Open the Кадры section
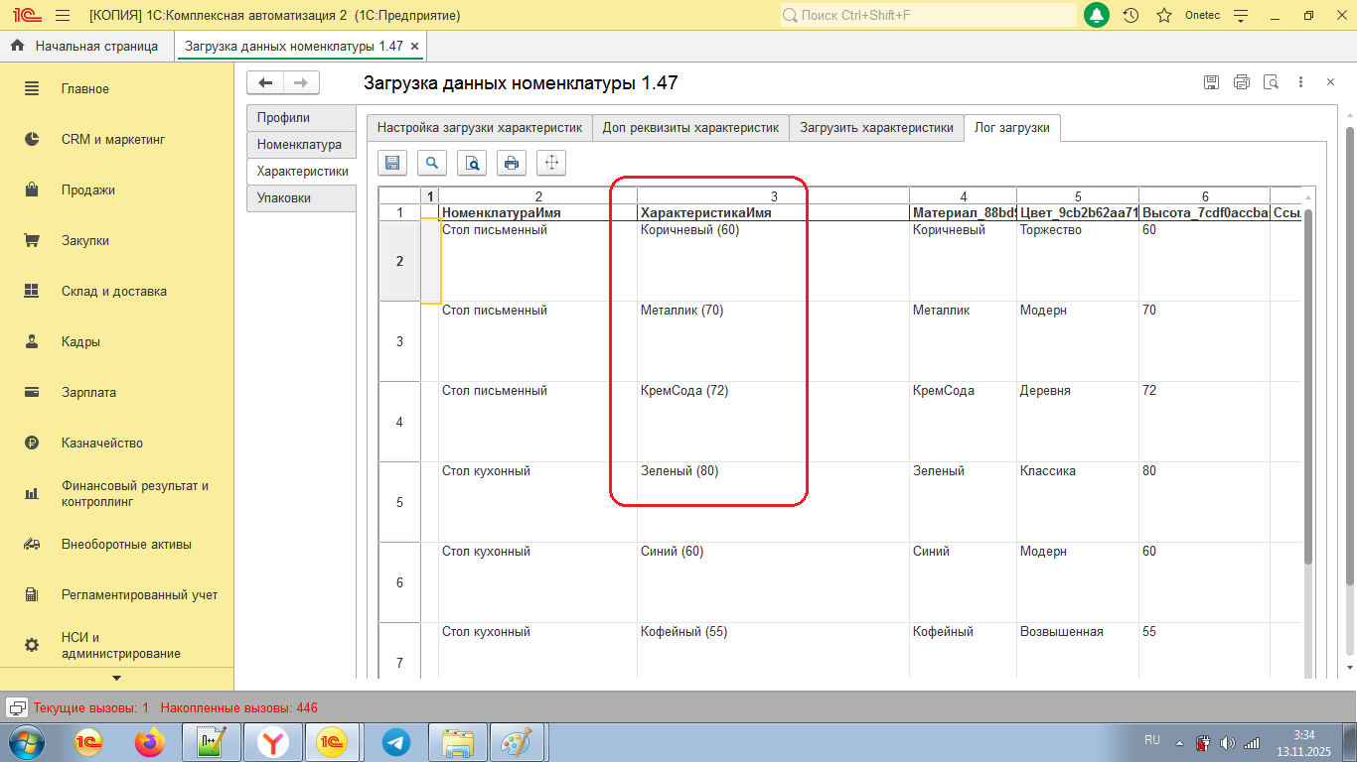Image resolution: width=1357 pixels, height=762 pixels. [117, 342]
